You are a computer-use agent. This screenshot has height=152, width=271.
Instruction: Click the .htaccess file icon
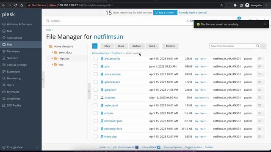[x=102, y=98]
